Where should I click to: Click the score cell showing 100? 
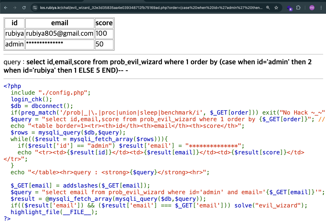(x=104, y=34)
